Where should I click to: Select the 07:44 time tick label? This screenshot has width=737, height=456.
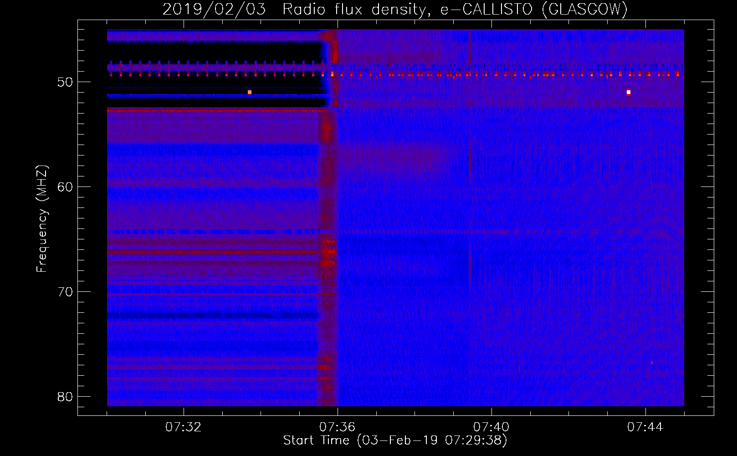tap(645, 427)
